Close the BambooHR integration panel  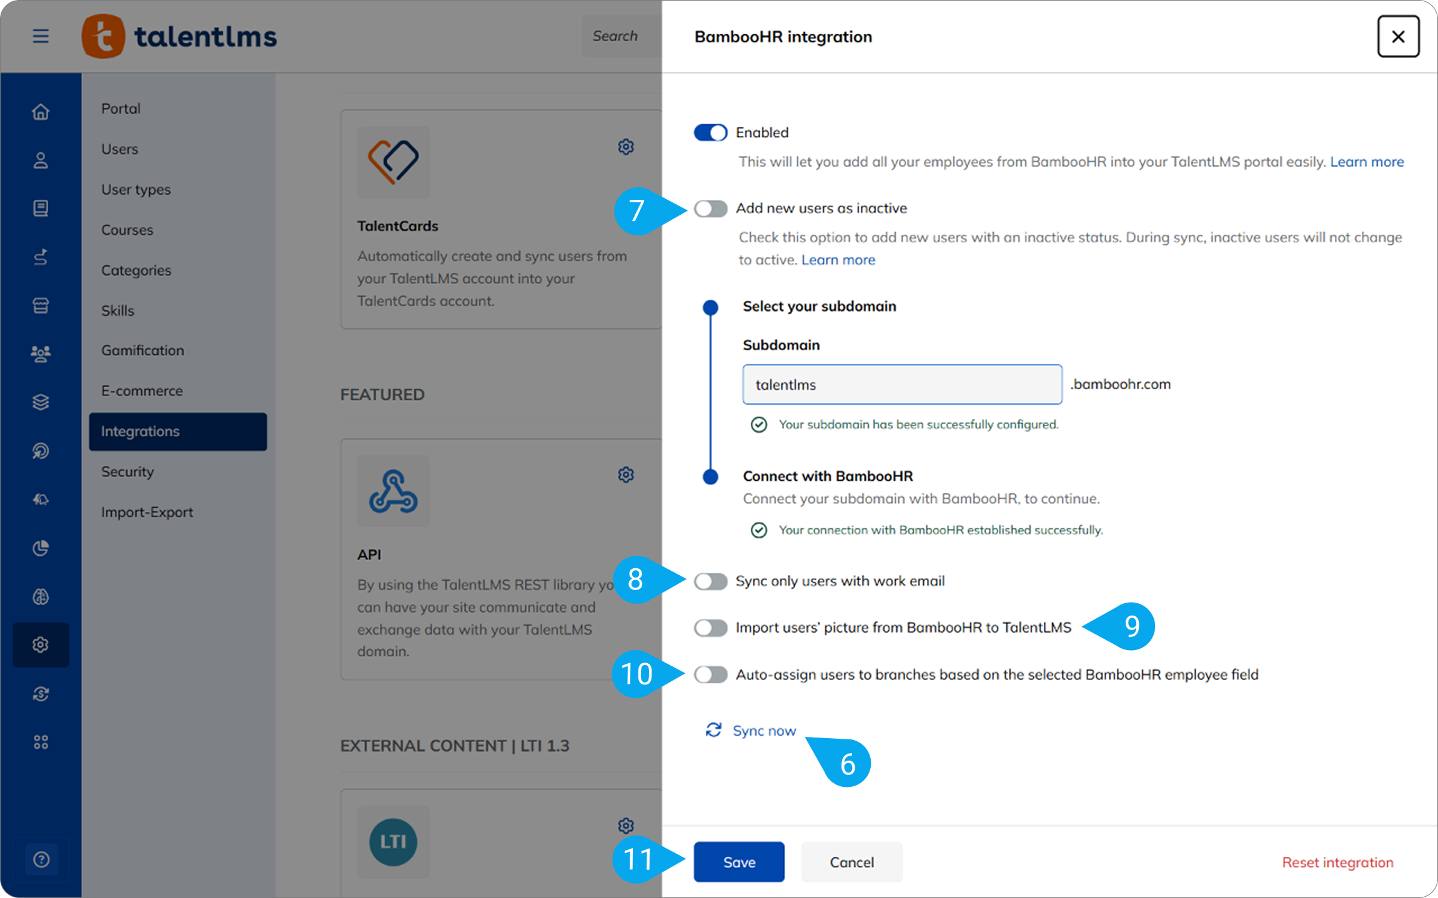click(1398, 36)
